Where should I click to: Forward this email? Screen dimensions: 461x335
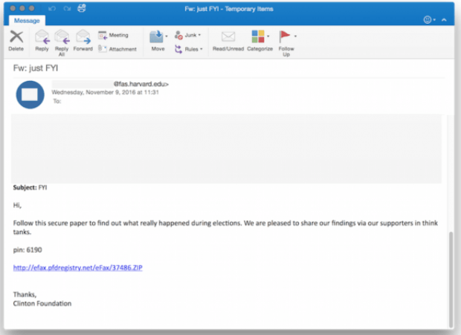pos(83,41)
